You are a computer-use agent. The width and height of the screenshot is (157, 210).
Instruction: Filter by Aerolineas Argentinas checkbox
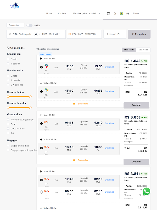point(8,120)
